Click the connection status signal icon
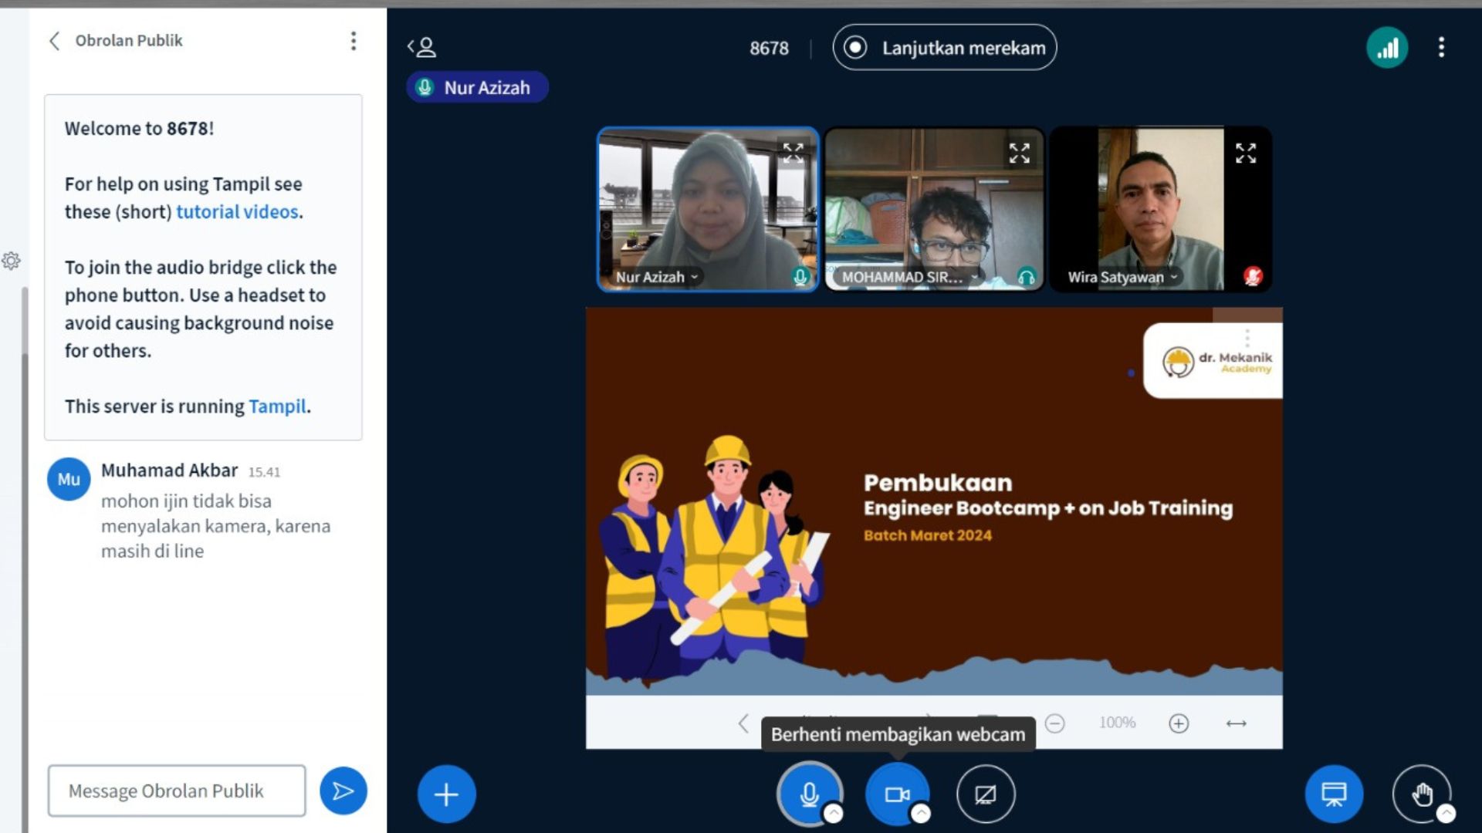This screenshot has width=1482, height=833. (x=1386, y=48)
